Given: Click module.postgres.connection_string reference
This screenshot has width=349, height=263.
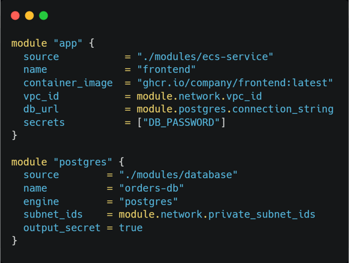Looking at the screenshot, I should tap(235, 110).
